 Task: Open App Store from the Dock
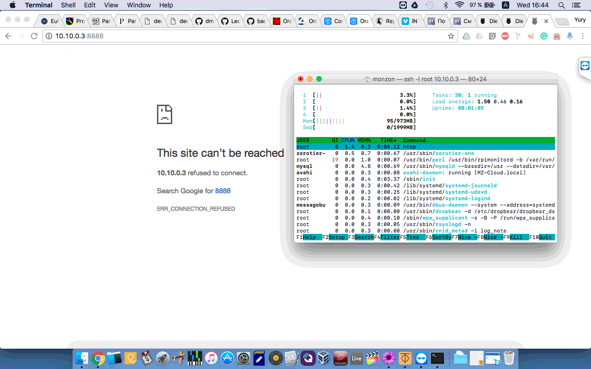tap(227, 358)
